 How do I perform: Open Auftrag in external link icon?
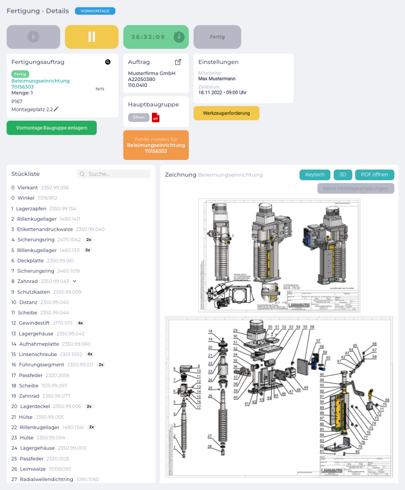(178, 62)
